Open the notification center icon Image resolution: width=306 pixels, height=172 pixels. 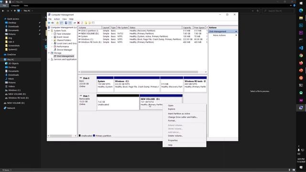click(x=301, y=167)
